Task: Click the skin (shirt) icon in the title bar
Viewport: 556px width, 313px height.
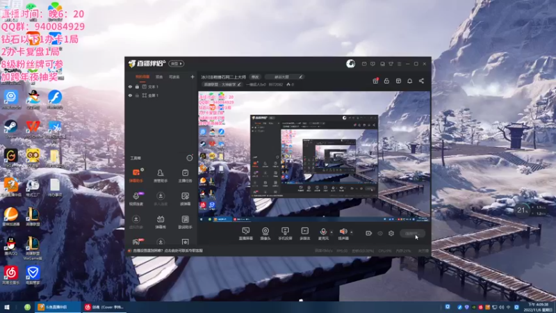Action: (391, 64)
